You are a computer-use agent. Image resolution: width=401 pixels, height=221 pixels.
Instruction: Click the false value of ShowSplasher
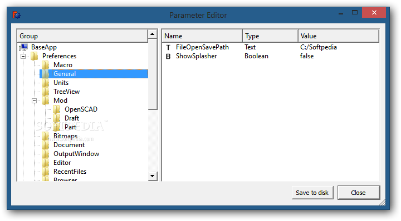307,56
